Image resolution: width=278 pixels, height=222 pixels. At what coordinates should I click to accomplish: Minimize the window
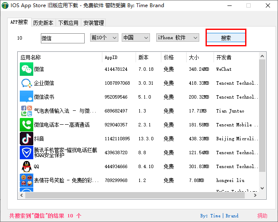(230, 5)
